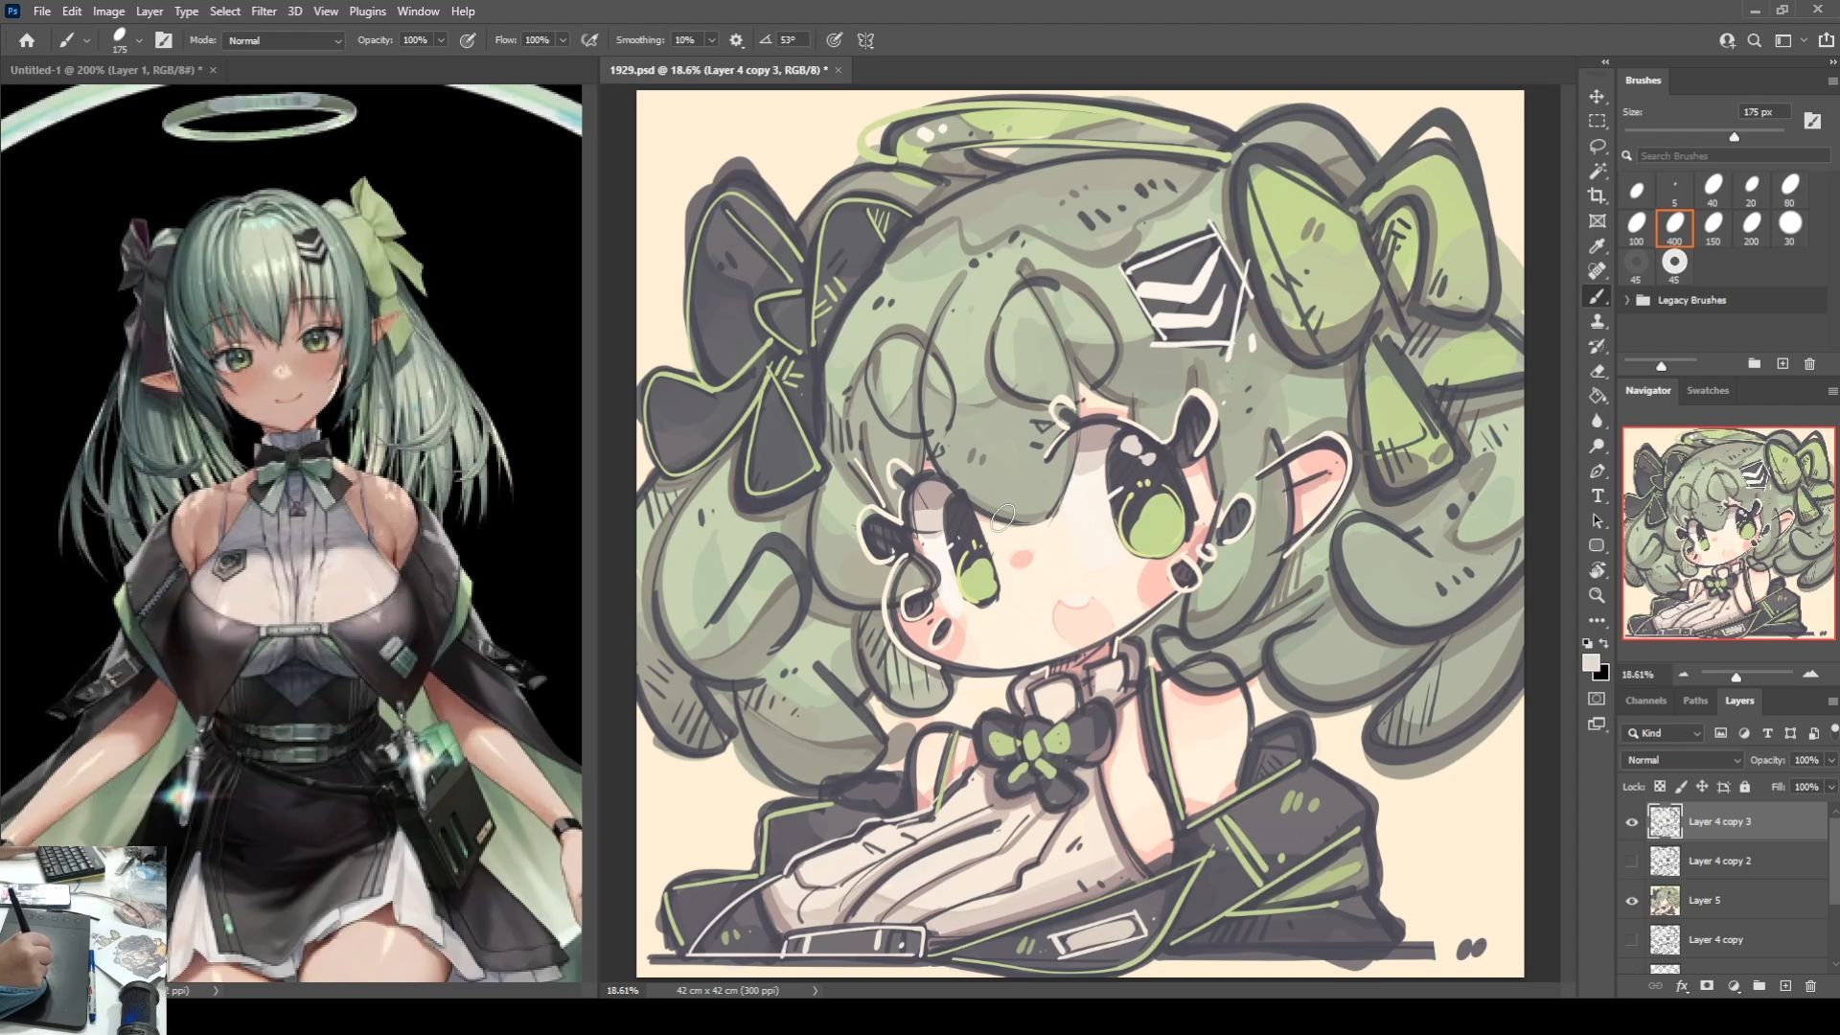The image size is (1840, 1035).
Task: Select the Rectangle shape tool
Action: tap(1597, 546)
